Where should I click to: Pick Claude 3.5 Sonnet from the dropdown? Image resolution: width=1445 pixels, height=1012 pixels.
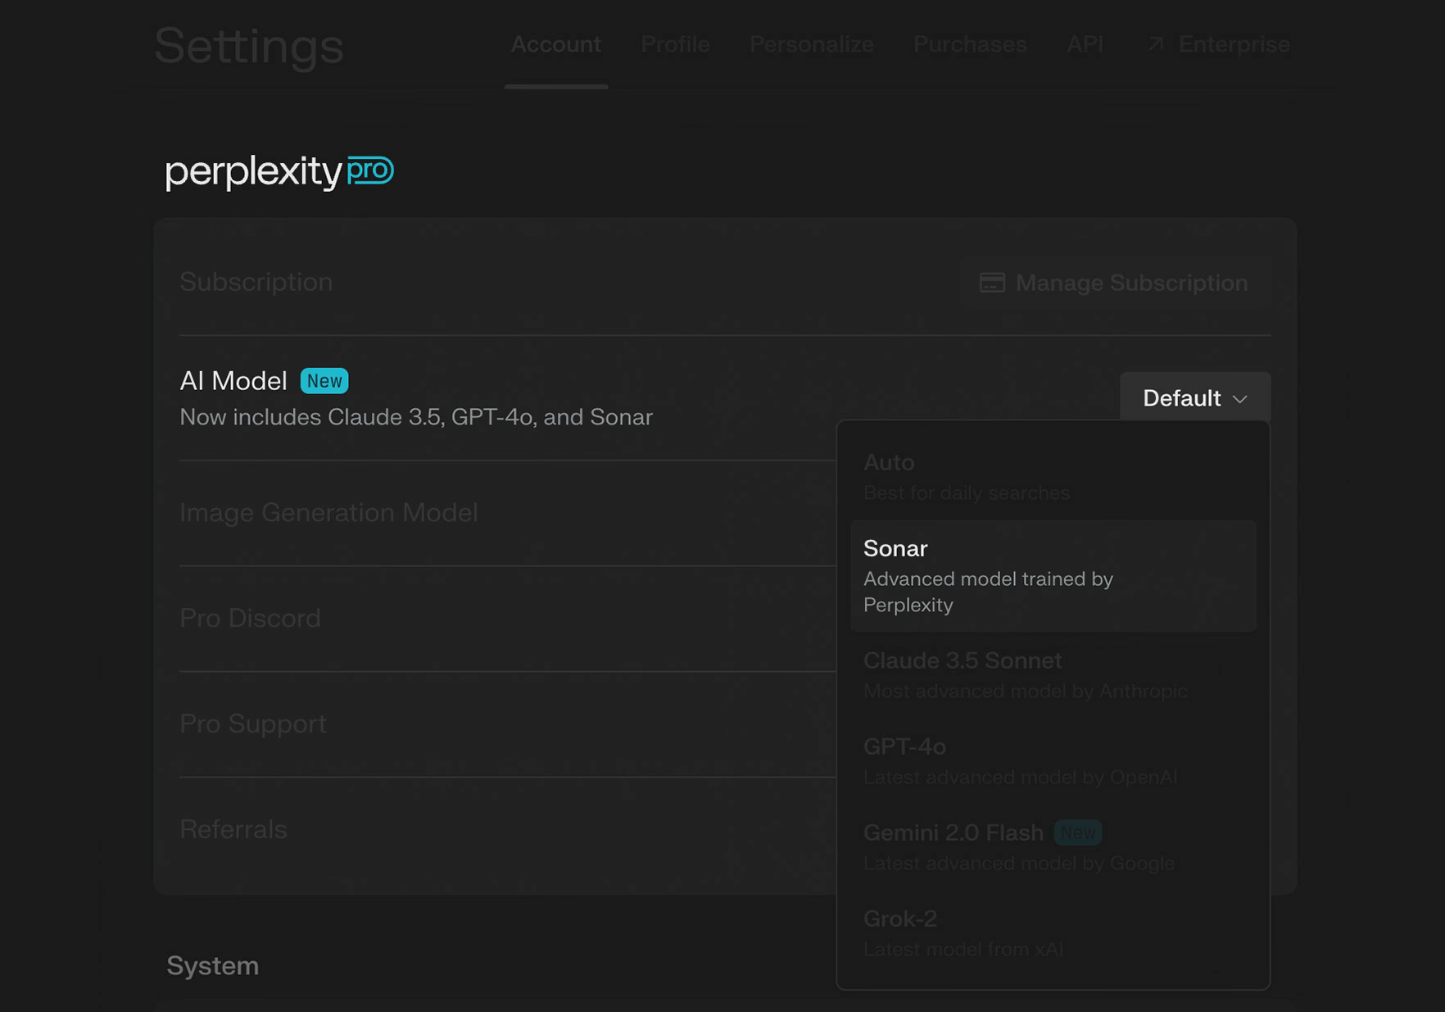coord(1053,675)
